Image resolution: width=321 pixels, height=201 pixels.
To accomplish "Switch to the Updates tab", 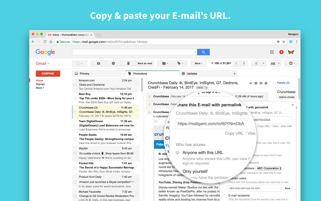I will pos(206,74).
